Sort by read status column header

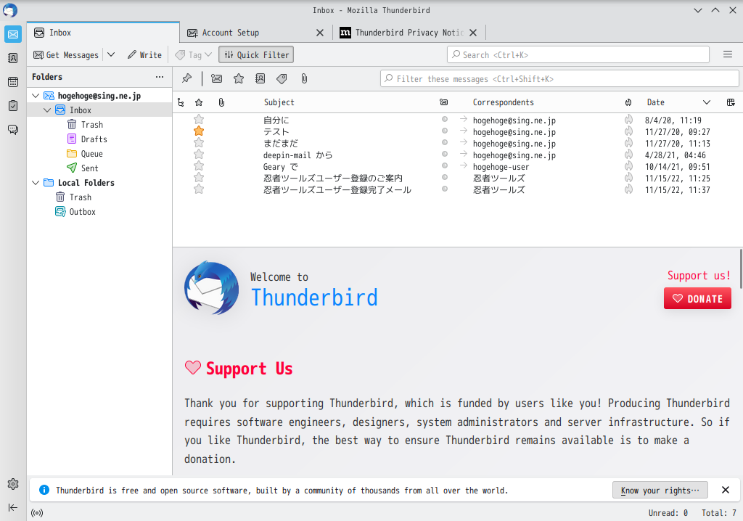[443, 102]
